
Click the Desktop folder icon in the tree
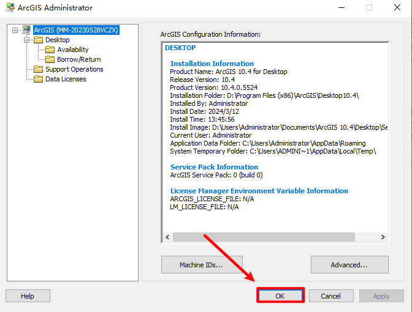(x=39, y=40)
